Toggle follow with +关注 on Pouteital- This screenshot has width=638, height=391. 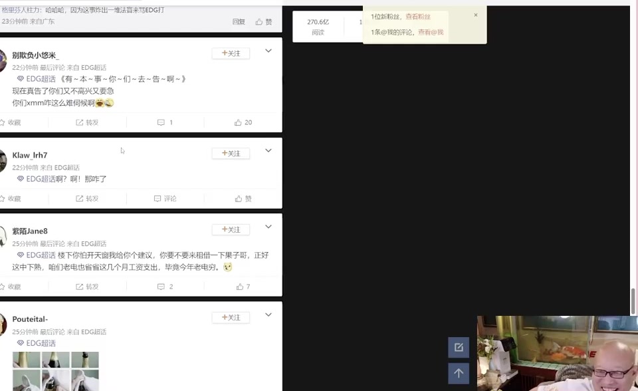pyautogui.click(x=230, y=317)
